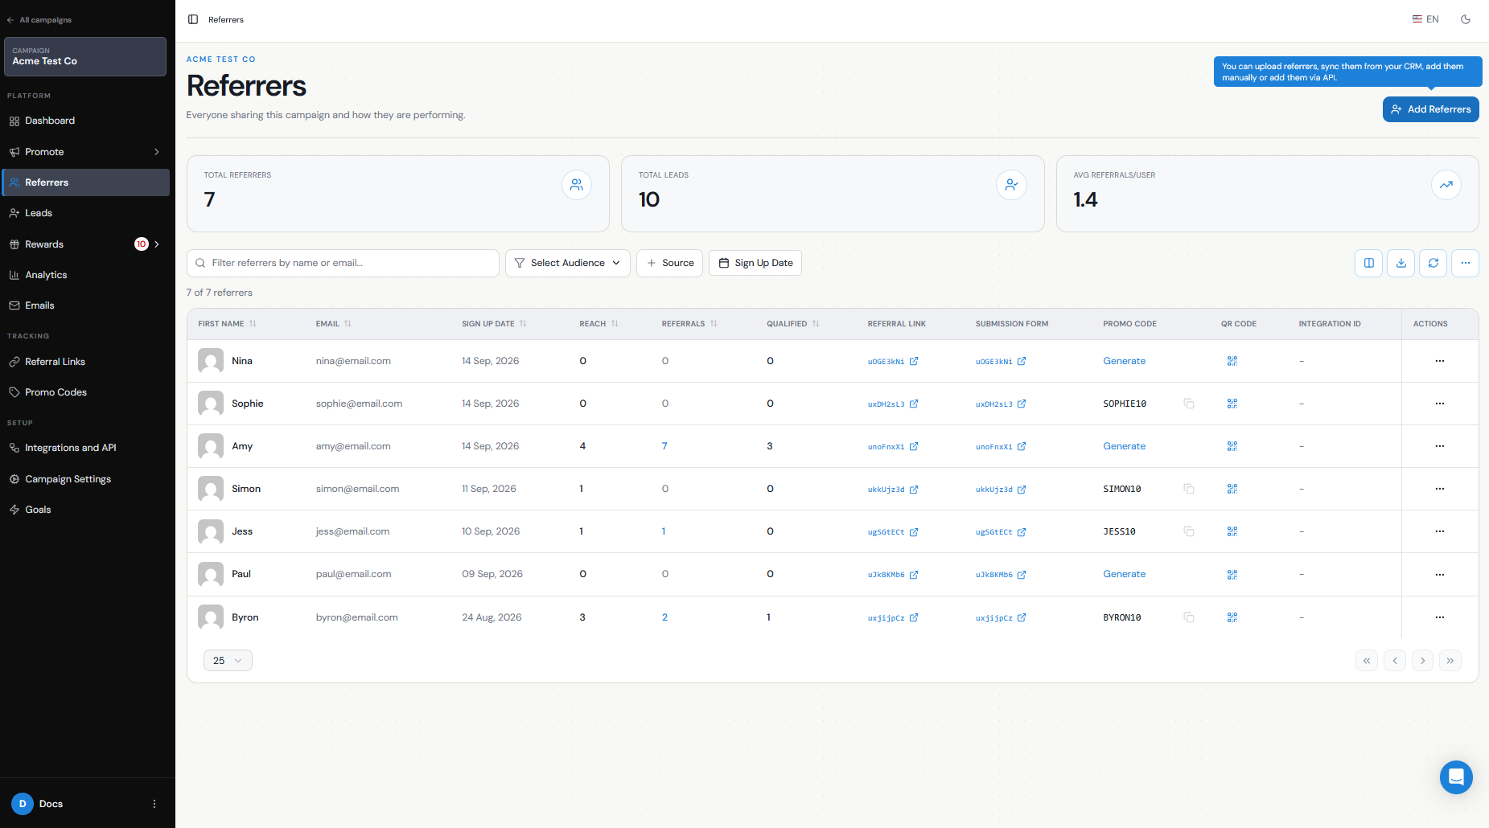Click Byron's avatar thumbnail

211,617
